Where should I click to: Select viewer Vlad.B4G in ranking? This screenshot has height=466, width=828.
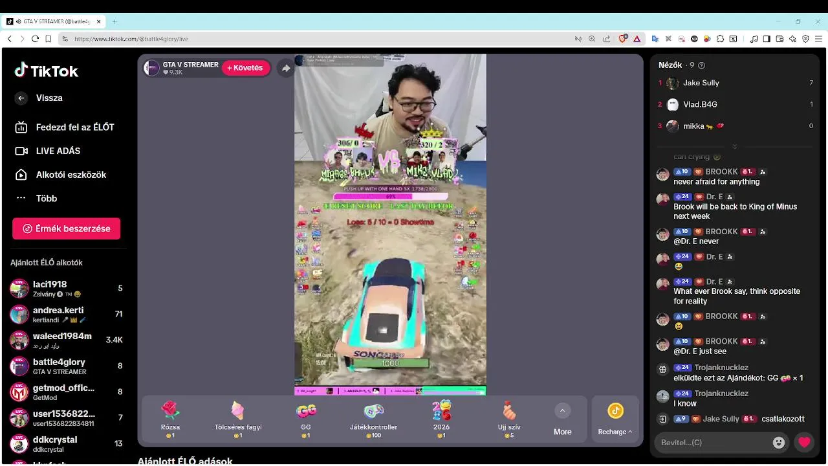[735, 104]
